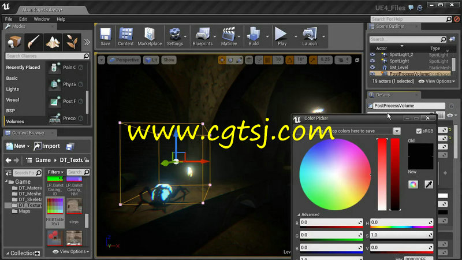Image resolution: width=462 pixels, height=260 pixels.
Task: Click the Pain Causing Volume icon
Action: pyautogui.click(x=54, y=68)
